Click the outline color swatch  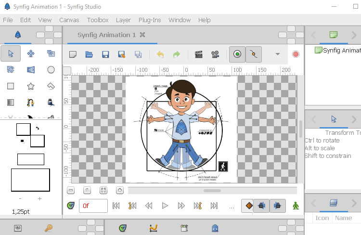(x=23, y=129)
